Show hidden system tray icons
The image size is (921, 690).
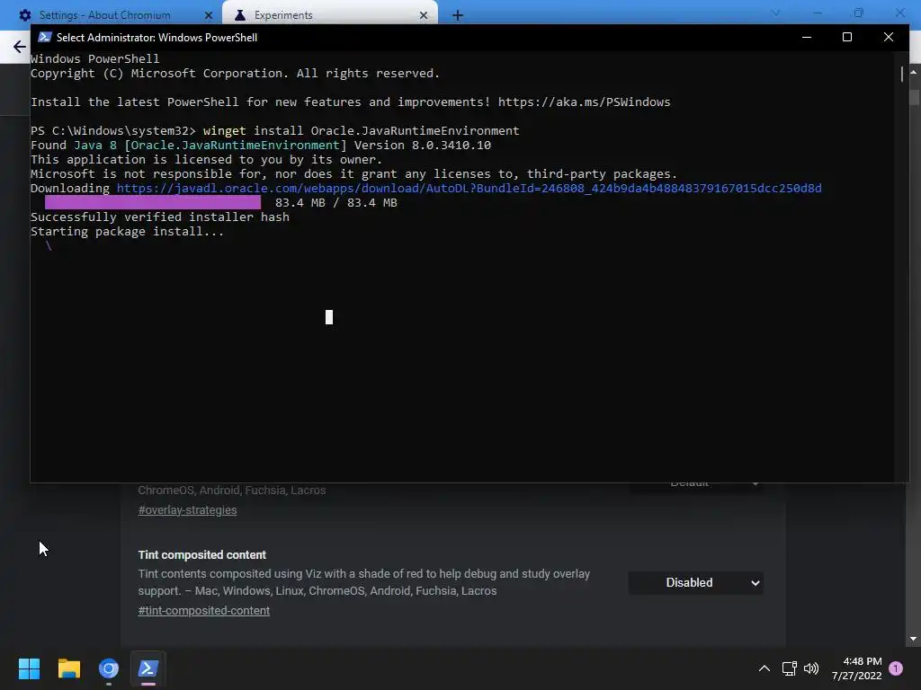pyautogui.click(x=765, y=668)
